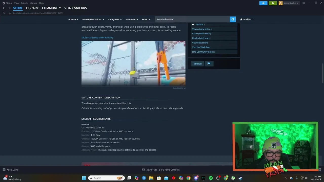Open the Games menu
This screenshot has height=182, width=324.
(33, 3)
